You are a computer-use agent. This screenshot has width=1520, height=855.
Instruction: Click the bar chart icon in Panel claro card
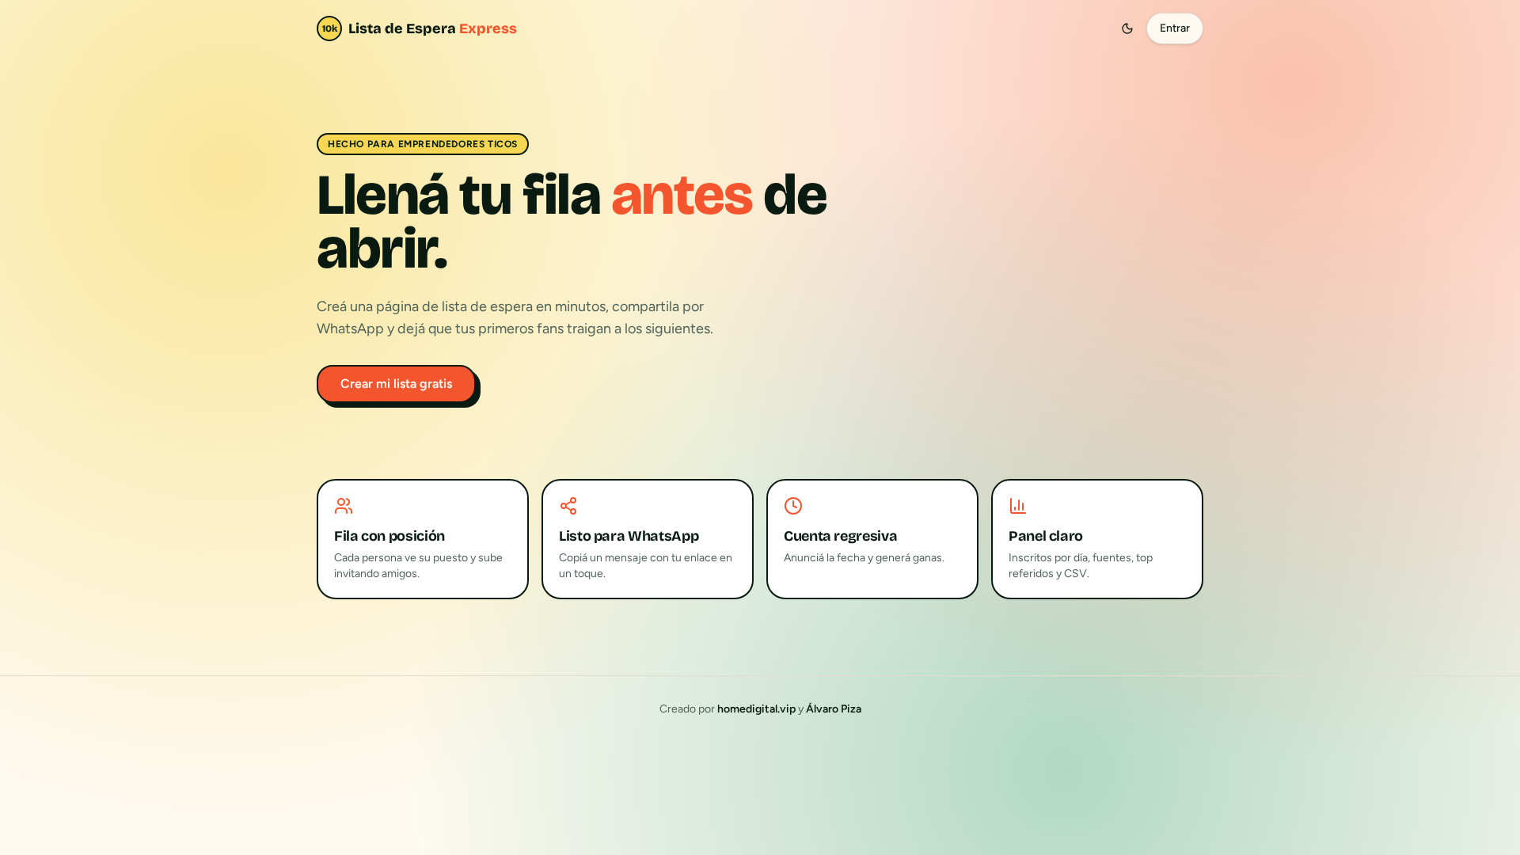click(1018, 506)
